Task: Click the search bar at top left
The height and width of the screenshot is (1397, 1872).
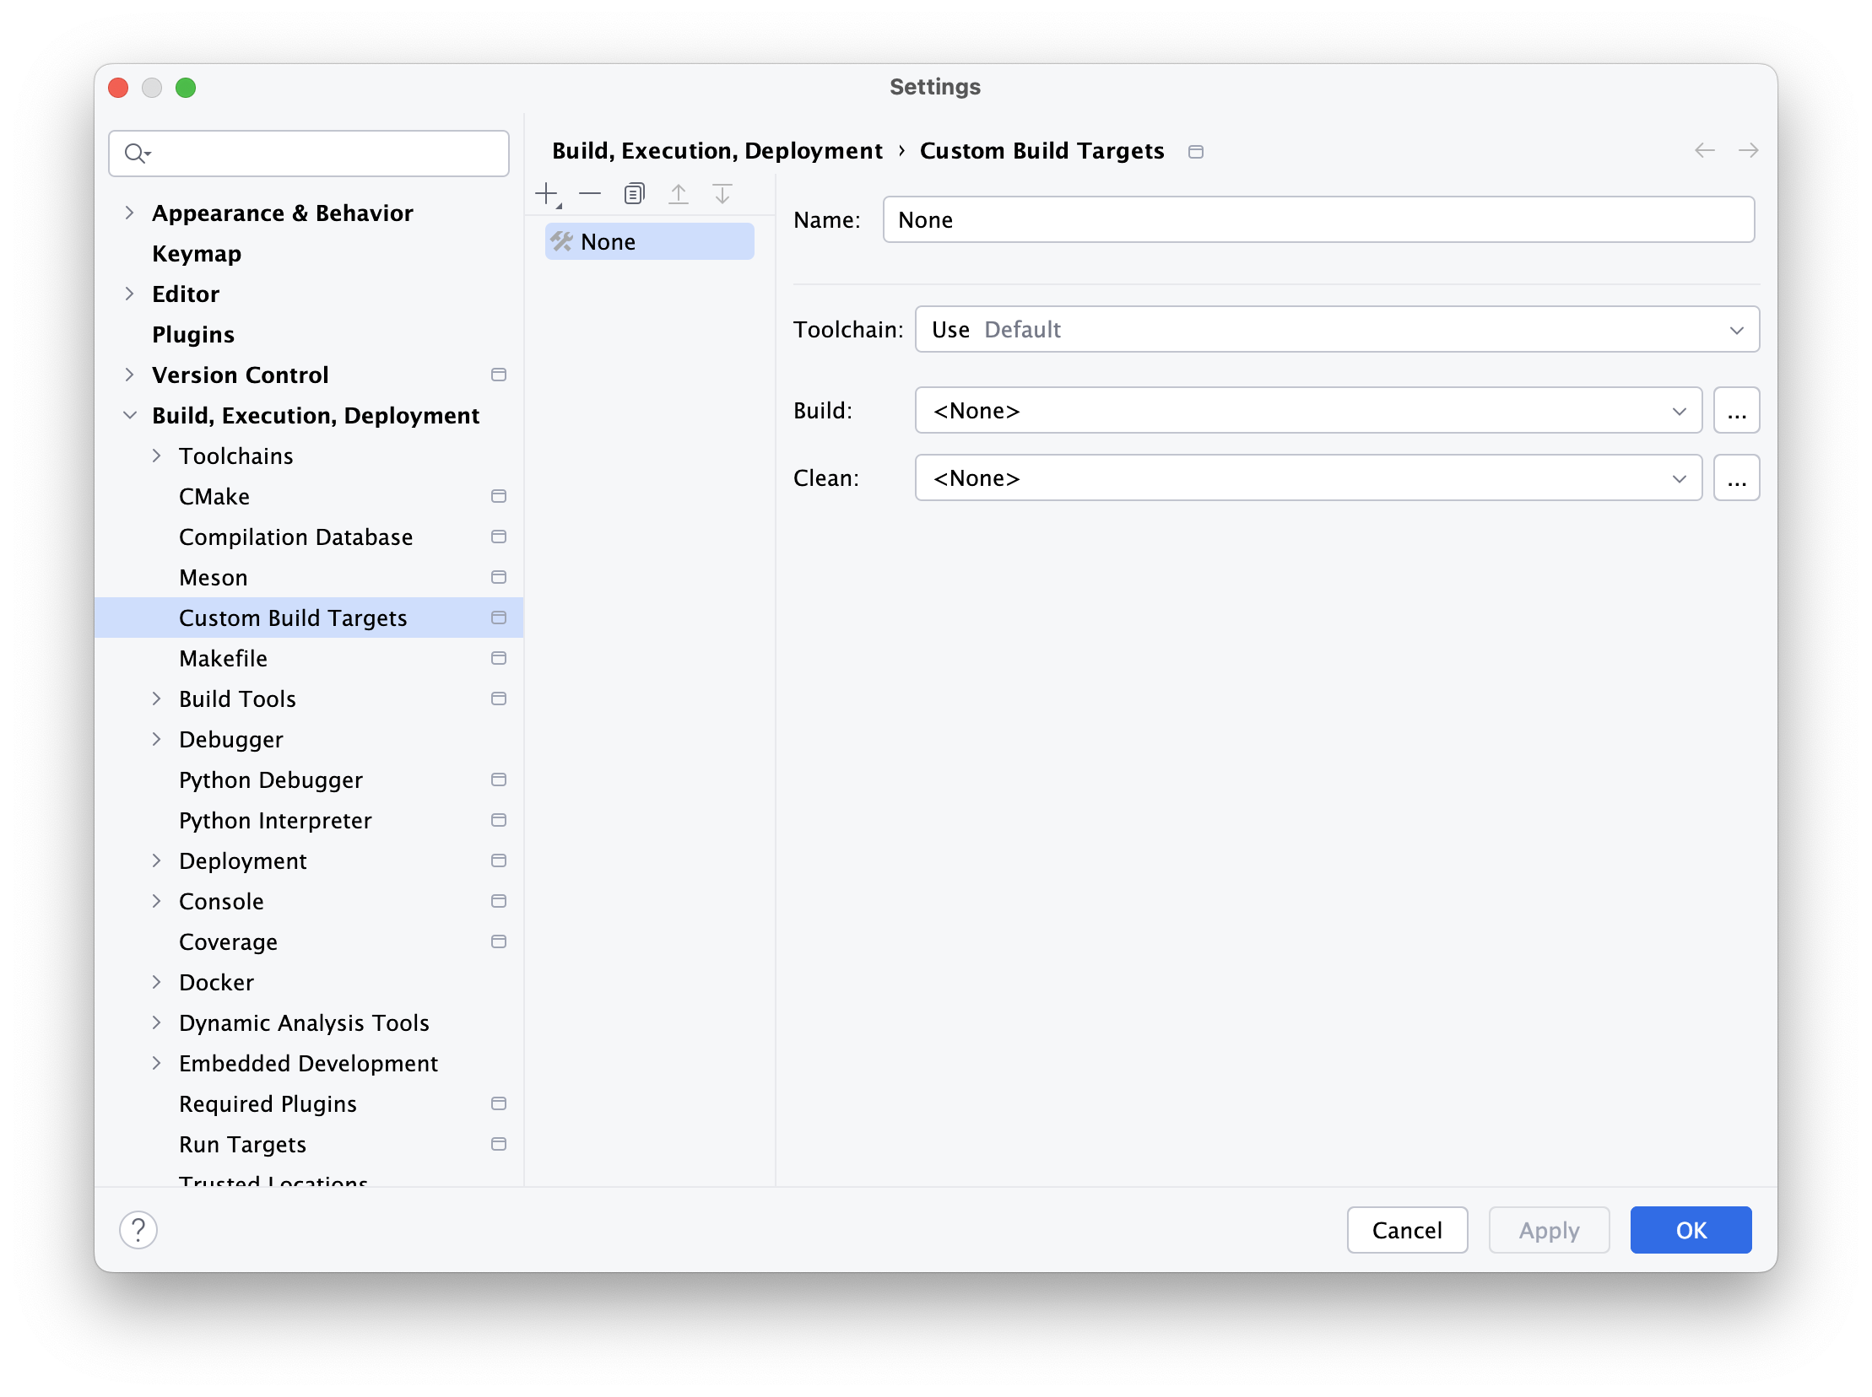Action: pos(311,153)
